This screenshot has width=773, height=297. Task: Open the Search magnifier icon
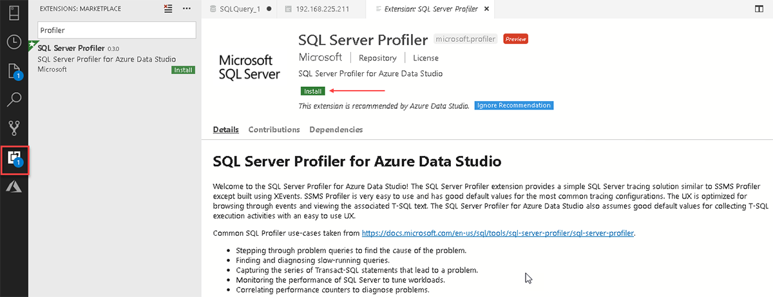(x=14, y=99)
